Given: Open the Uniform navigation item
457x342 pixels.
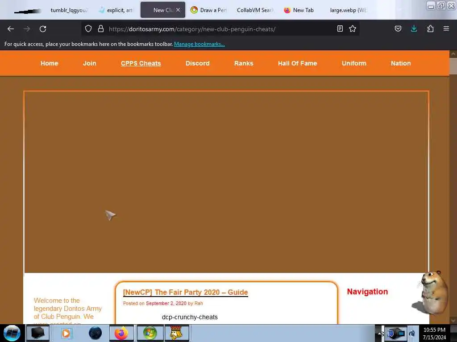Looking at the screenshot, I should point(354,63).
